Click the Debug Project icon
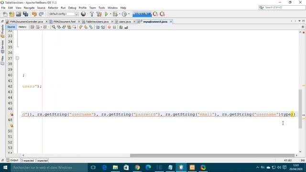The width and height of the screenshot is (306, 172). [115, 14]
